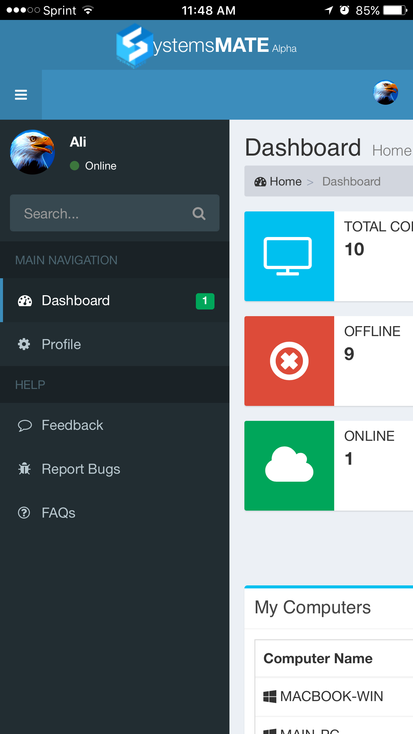Click online count 1
The image size is (413, 734).
[348, 459]
